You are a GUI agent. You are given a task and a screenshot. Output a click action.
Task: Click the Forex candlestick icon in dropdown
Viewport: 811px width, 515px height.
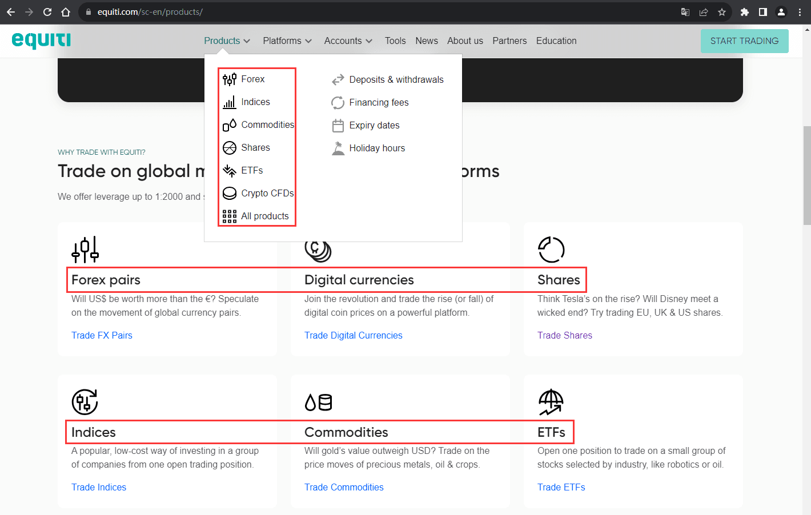(x=230, y=79)
